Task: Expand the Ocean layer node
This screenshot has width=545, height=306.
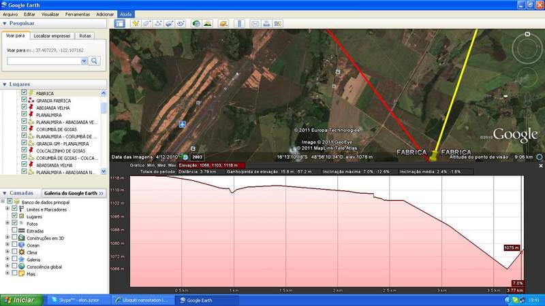Action: point(7,245)
